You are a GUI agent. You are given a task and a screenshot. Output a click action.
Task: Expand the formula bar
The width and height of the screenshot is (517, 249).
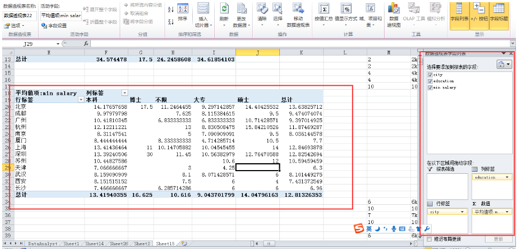512,44
